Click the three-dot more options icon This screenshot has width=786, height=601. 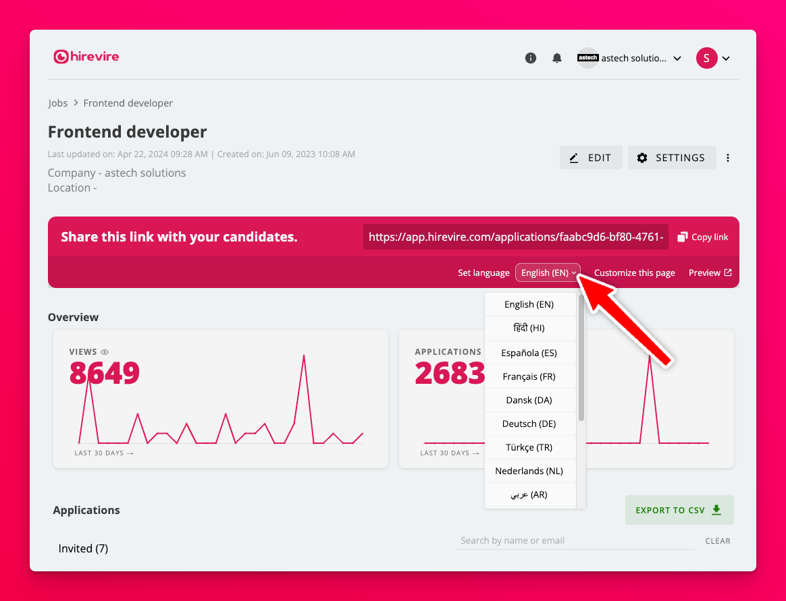(x=728, y=158)
